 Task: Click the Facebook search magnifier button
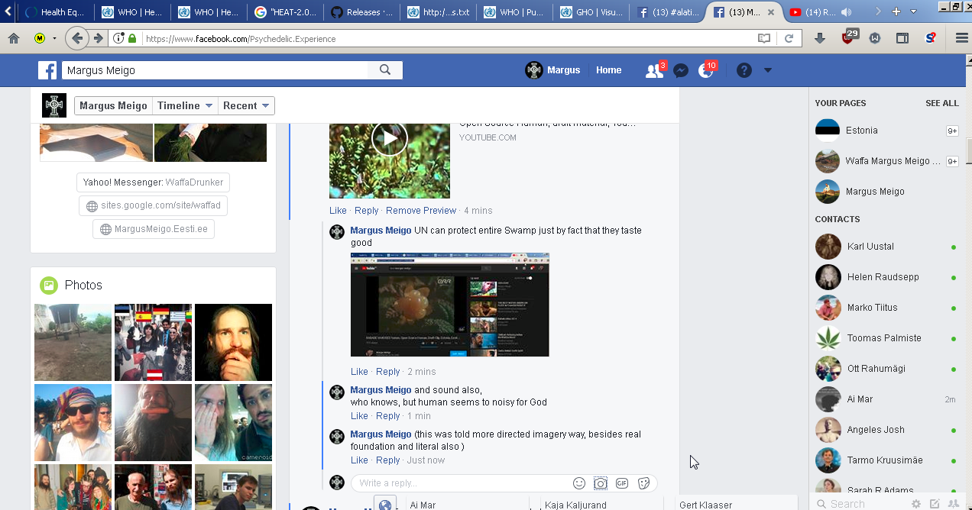(385, 70)
